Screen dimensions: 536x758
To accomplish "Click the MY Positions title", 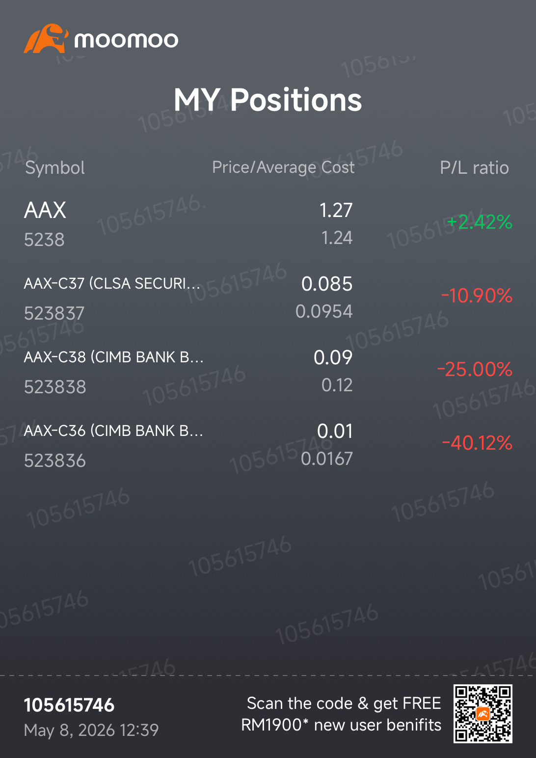I will click(268, 100).
